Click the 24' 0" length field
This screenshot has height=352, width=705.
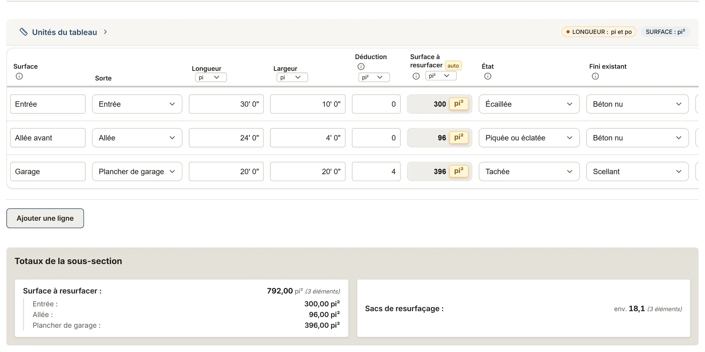point(226,138)
